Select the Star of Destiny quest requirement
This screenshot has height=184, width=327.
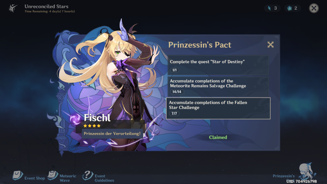[x=218, y=65]
